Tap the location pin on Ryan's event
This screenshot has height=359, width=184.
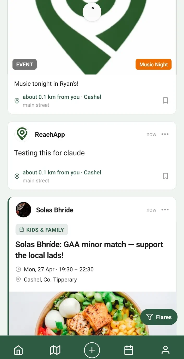pos(17,101)
